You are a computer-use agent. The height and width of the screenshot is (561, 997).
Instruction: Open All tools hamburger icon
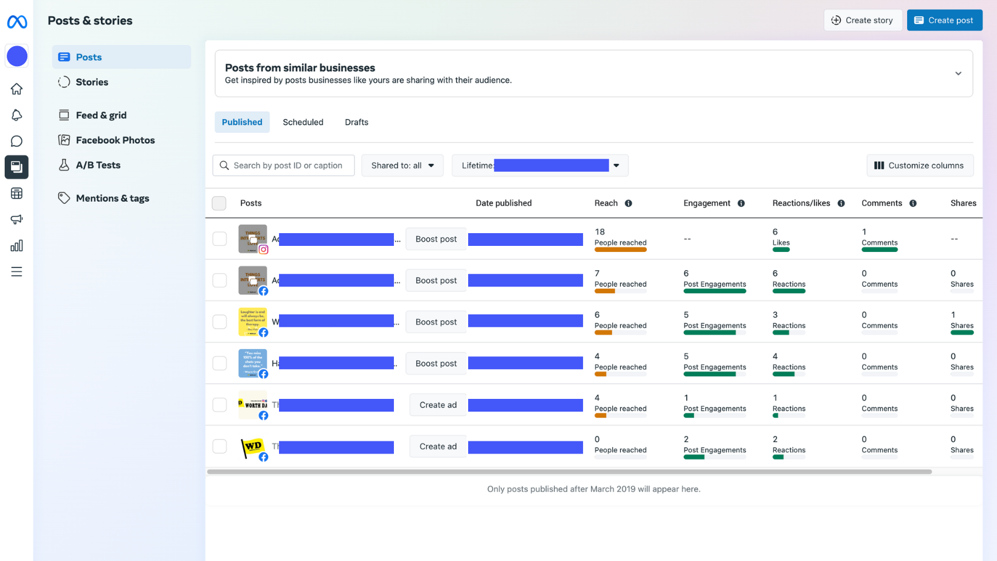(16, 271)
